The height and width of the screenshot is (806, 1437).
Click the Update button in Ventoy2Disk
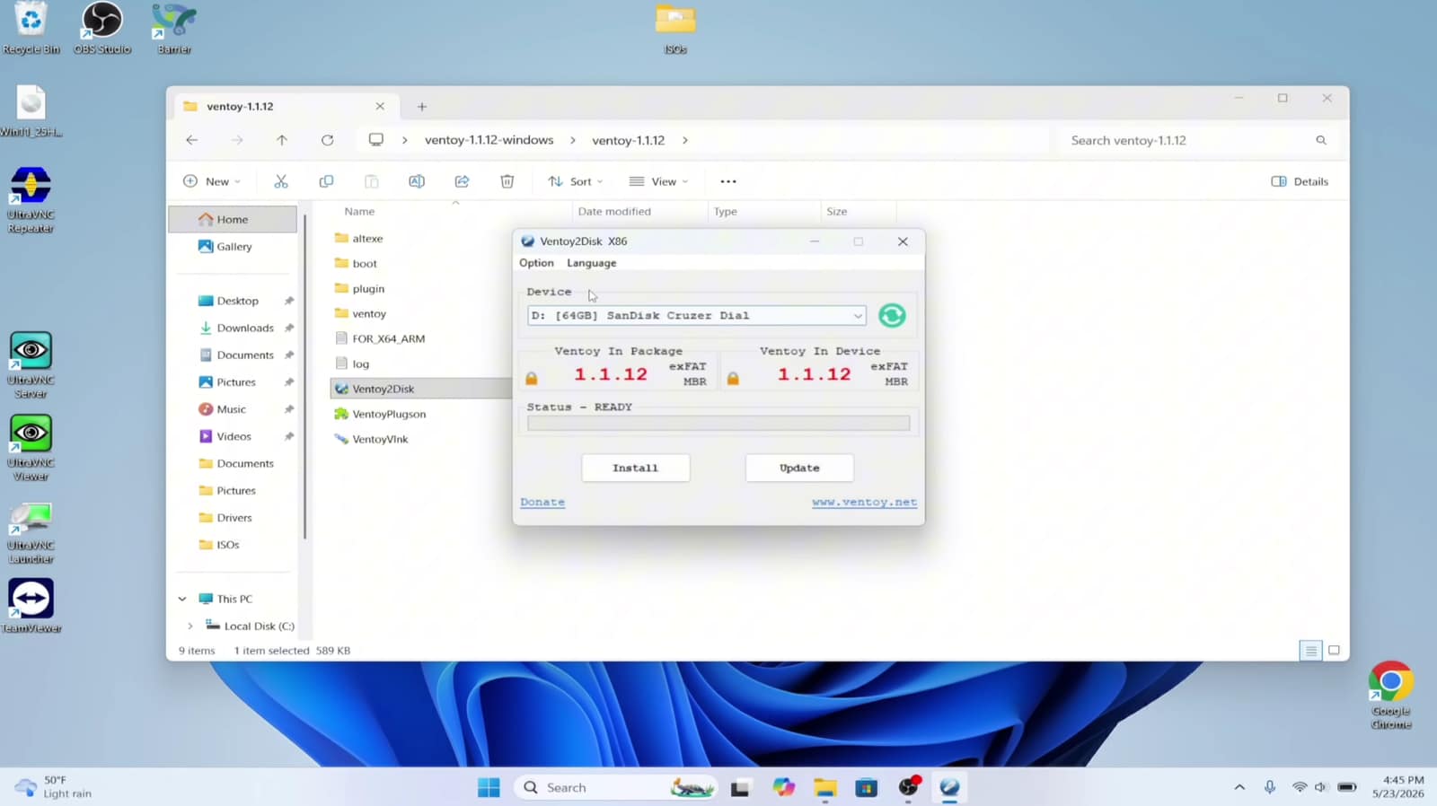[x=799, y=468]
